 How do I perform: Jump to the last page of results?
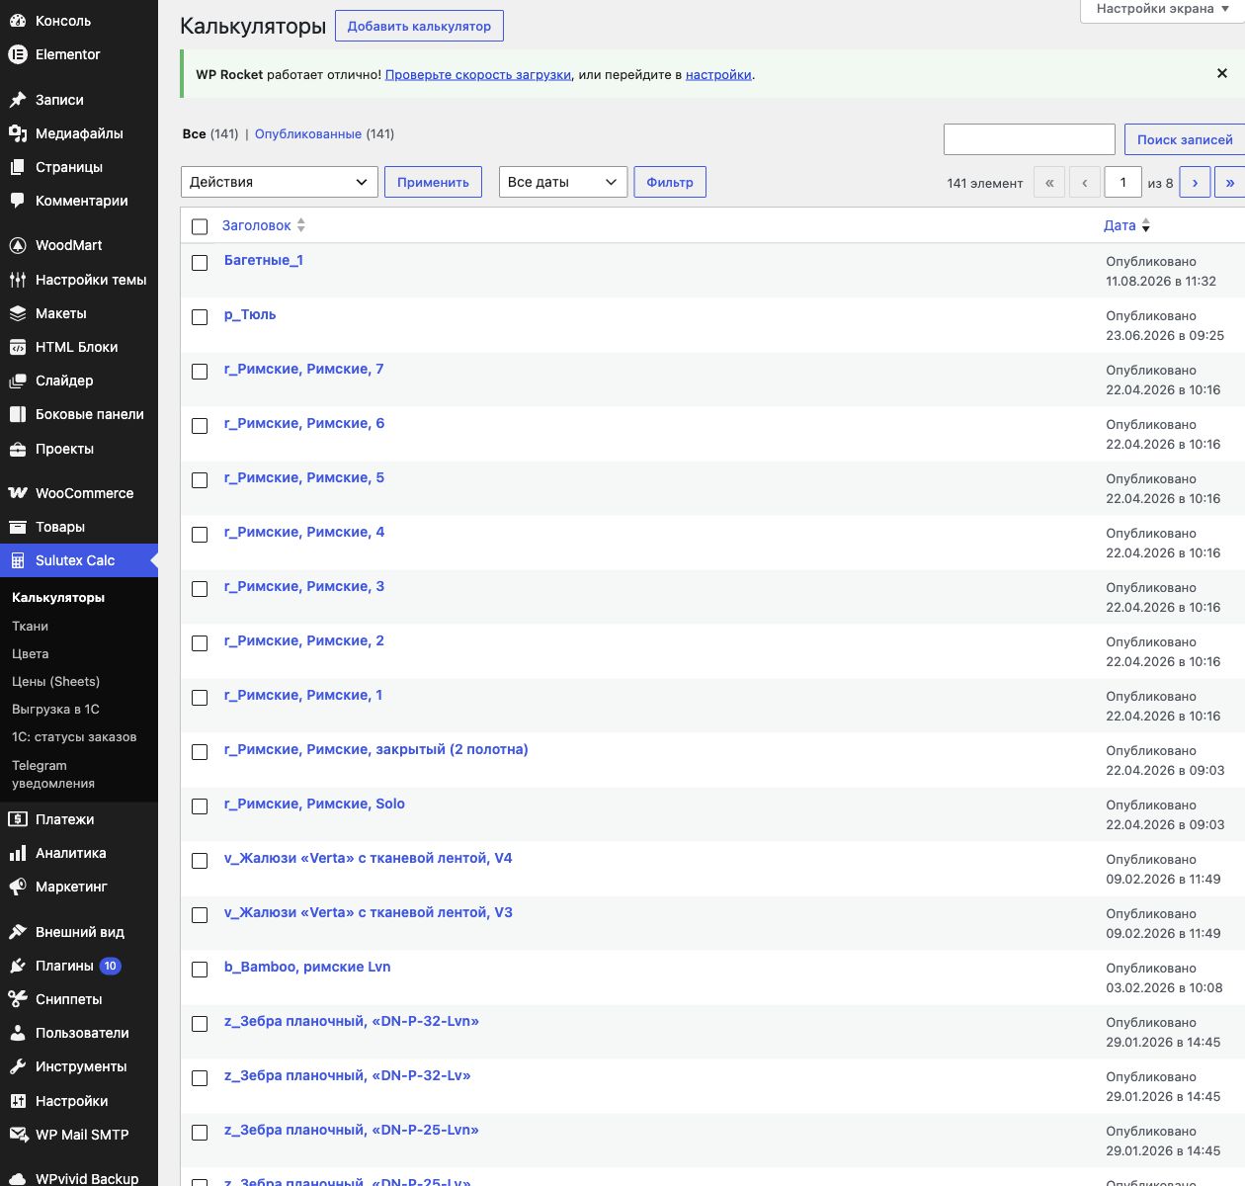pos(1229,182)
